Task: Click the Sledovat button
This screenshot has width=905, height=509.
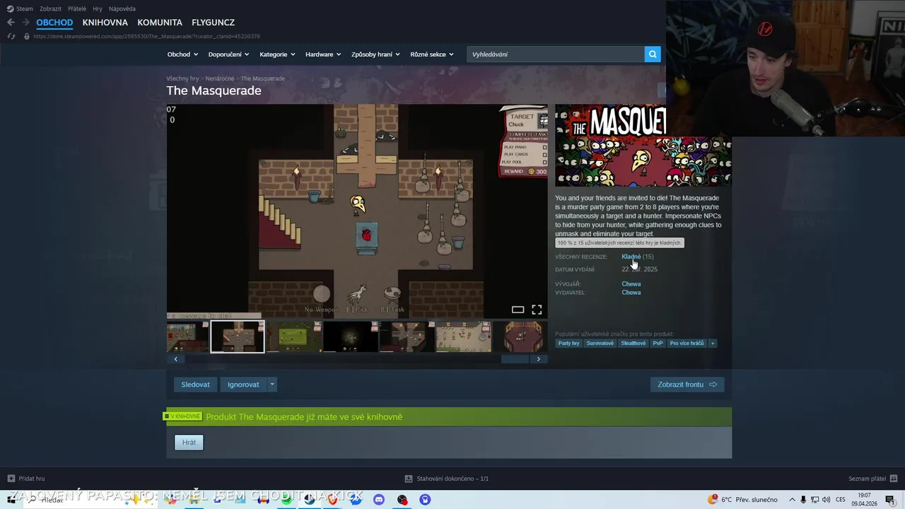Action: click(x=195, y=385)
